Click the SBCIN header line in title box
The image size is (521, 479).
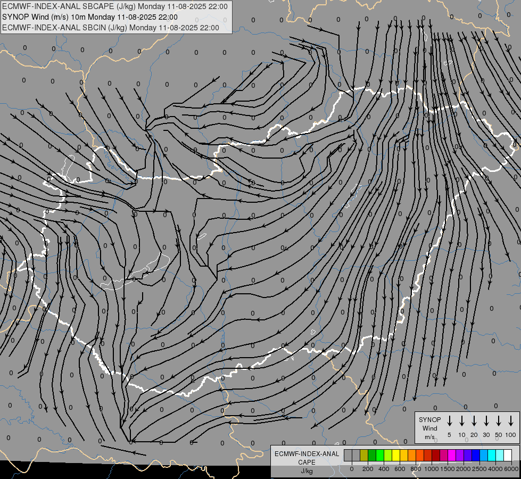pos(111,28)
